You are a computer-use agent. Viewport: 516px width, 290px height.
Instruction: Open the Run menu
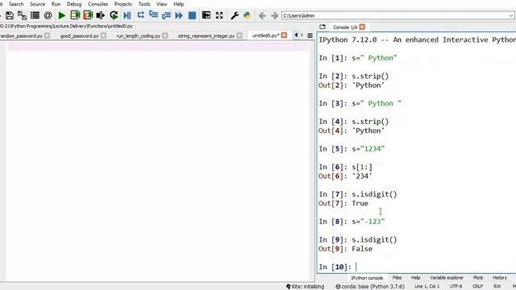[56, 4]
